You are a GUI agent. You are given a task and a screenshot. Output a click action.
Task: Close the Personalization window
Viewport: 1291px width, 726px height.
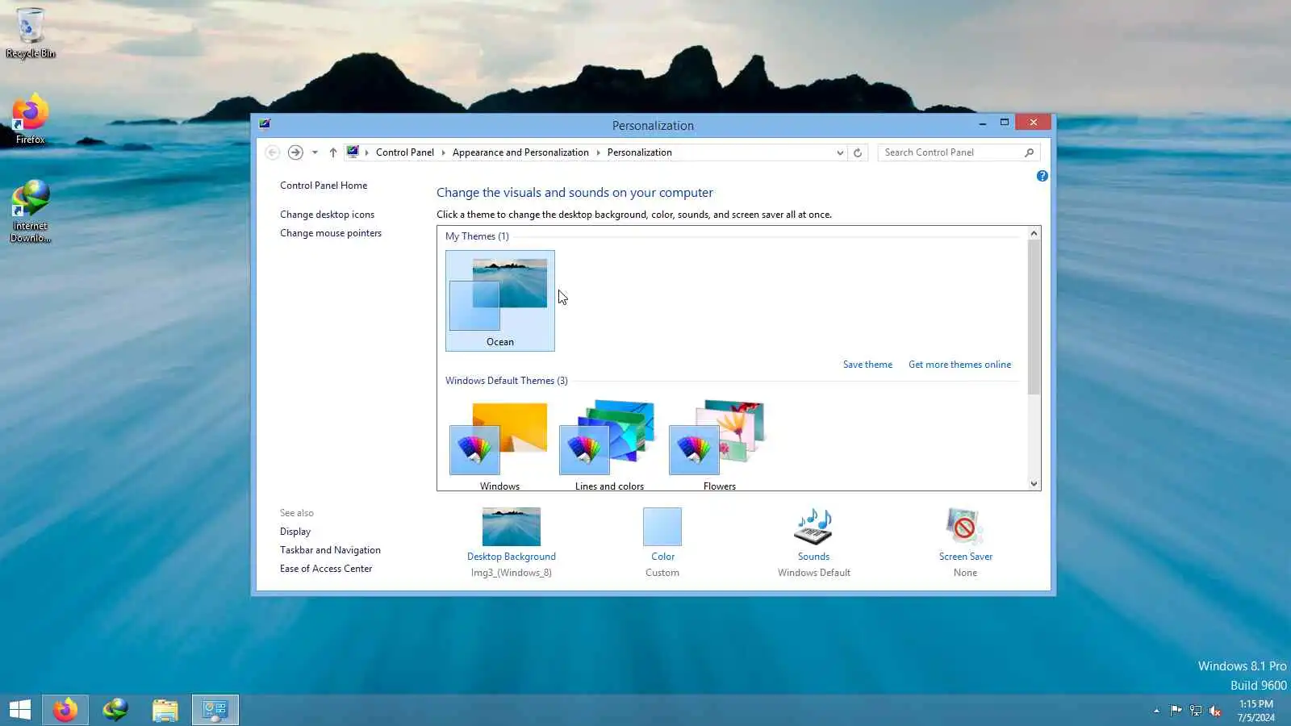coord(1034,123)
